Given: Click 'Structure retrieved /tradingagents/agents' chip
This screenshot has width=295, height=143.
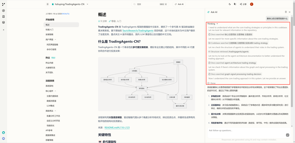Looking at the screenshot, I should pos(229,51).
